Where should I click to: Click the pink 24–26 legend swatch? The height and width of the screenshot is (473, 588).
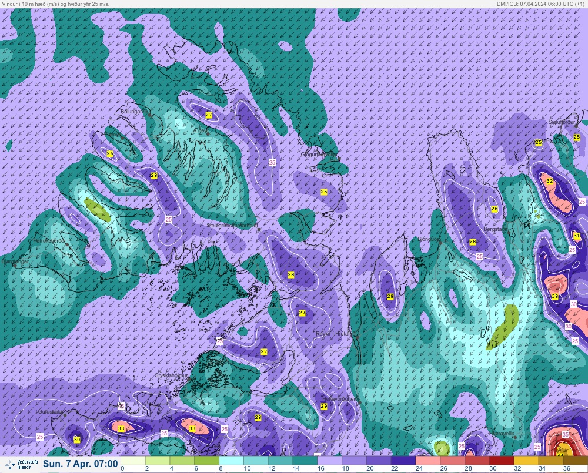point(428,461)
